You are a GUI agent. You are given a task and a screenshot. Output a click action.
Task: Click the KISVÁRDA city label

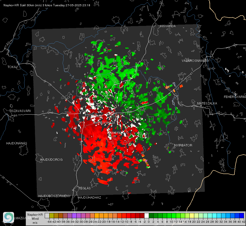click(168, 26)
